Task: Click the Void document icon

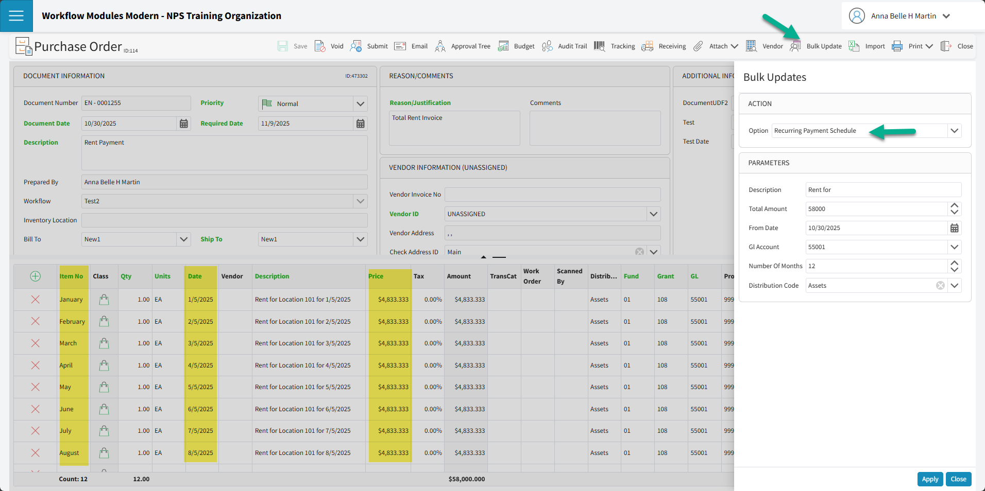Action: pyautogui.click(x=320, y=46)
